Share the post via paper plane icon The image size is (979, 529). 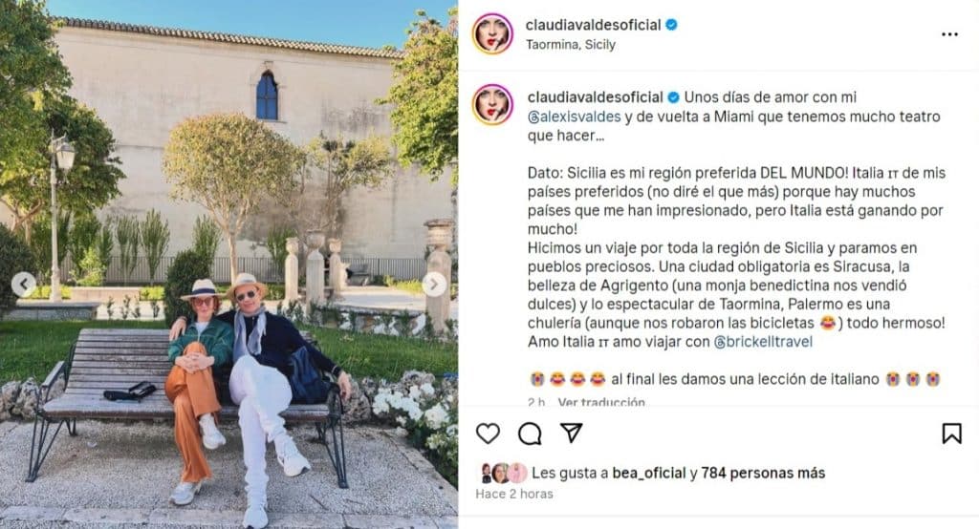[572, 433]
